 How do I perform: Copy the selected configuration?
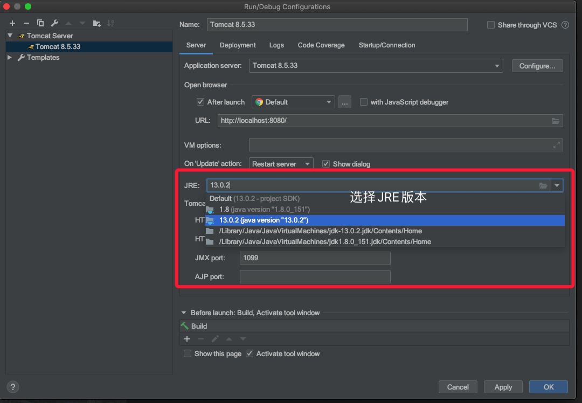point(40,23)
